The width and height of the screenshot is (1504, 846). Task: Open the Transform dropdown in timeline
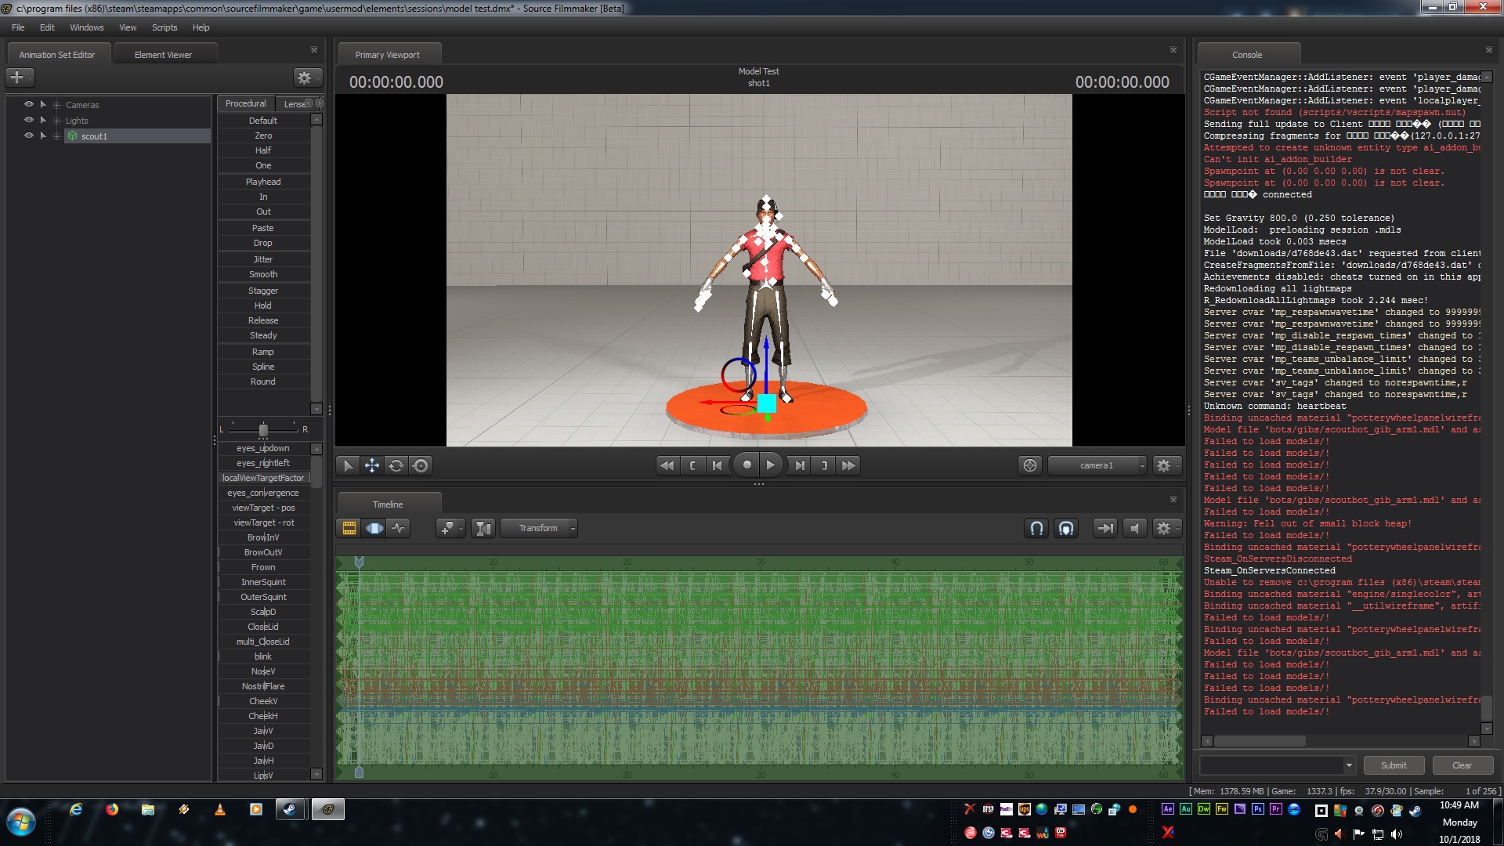(539, 528)
